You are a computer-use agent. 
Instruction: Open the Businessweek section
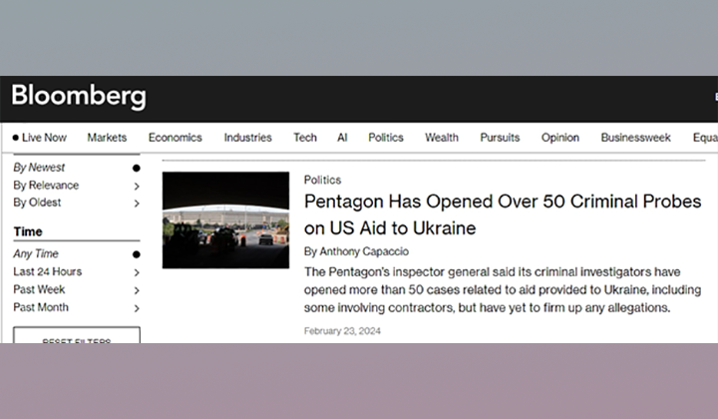pyautogui.click(x=635, y=138)
